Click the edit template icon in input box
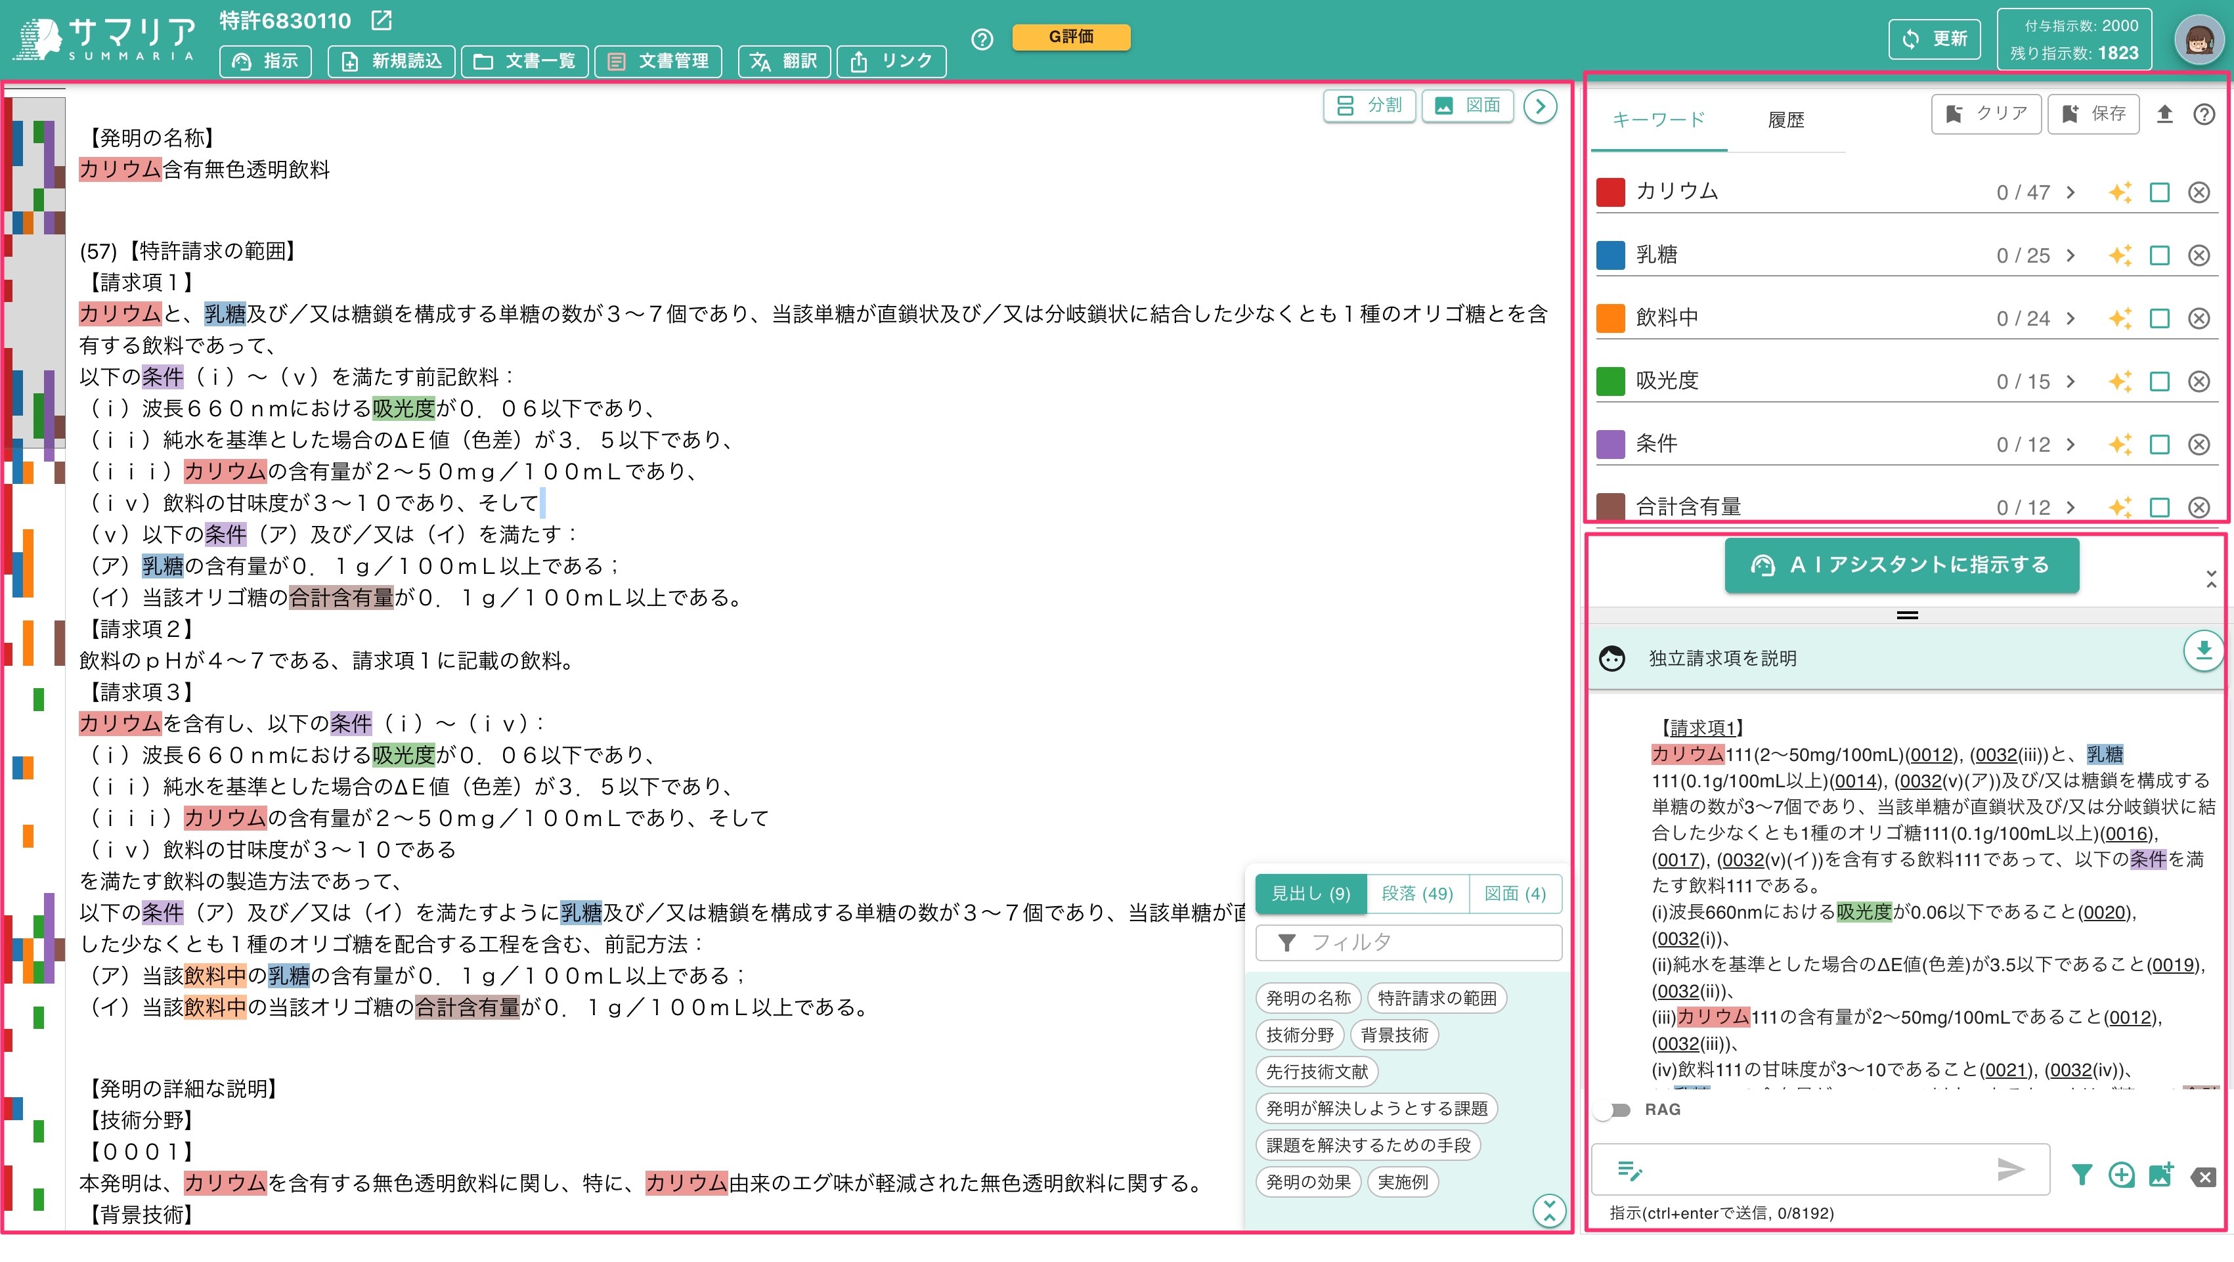The height and width of the screenshot is (1262, 2234). coord(1630,1170)
